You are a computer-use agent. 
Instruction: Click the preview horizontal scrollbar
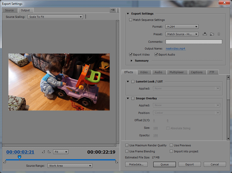coord(59,145)
